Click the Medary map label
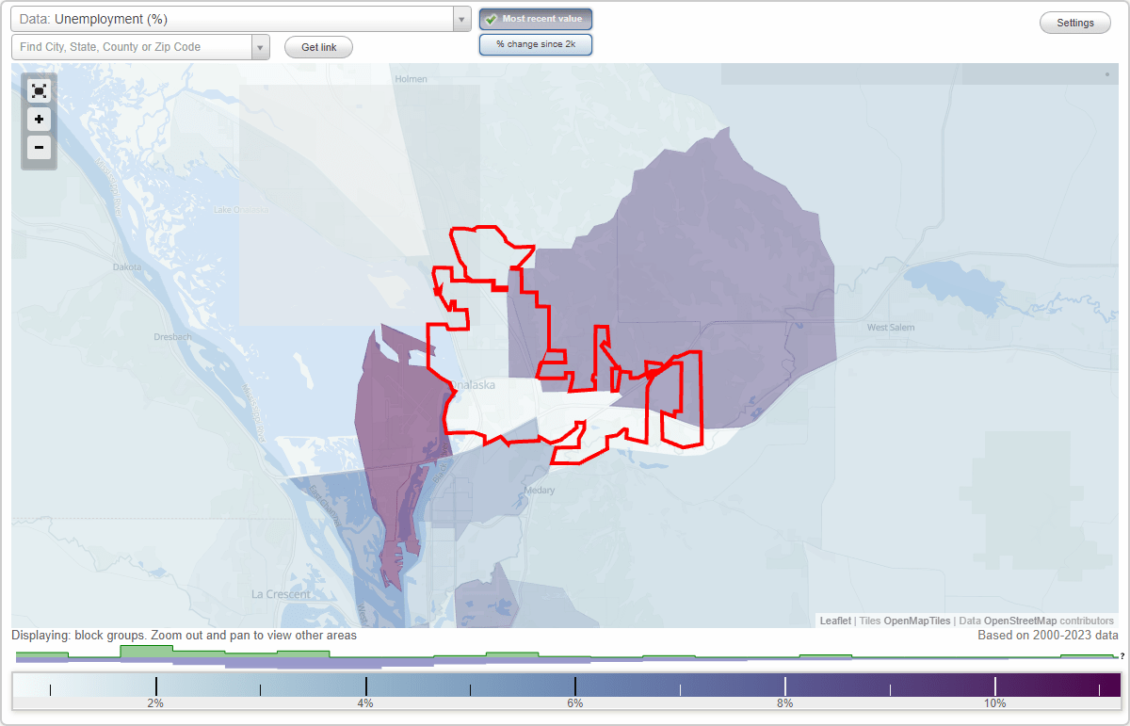 click(x=541, y=491)
